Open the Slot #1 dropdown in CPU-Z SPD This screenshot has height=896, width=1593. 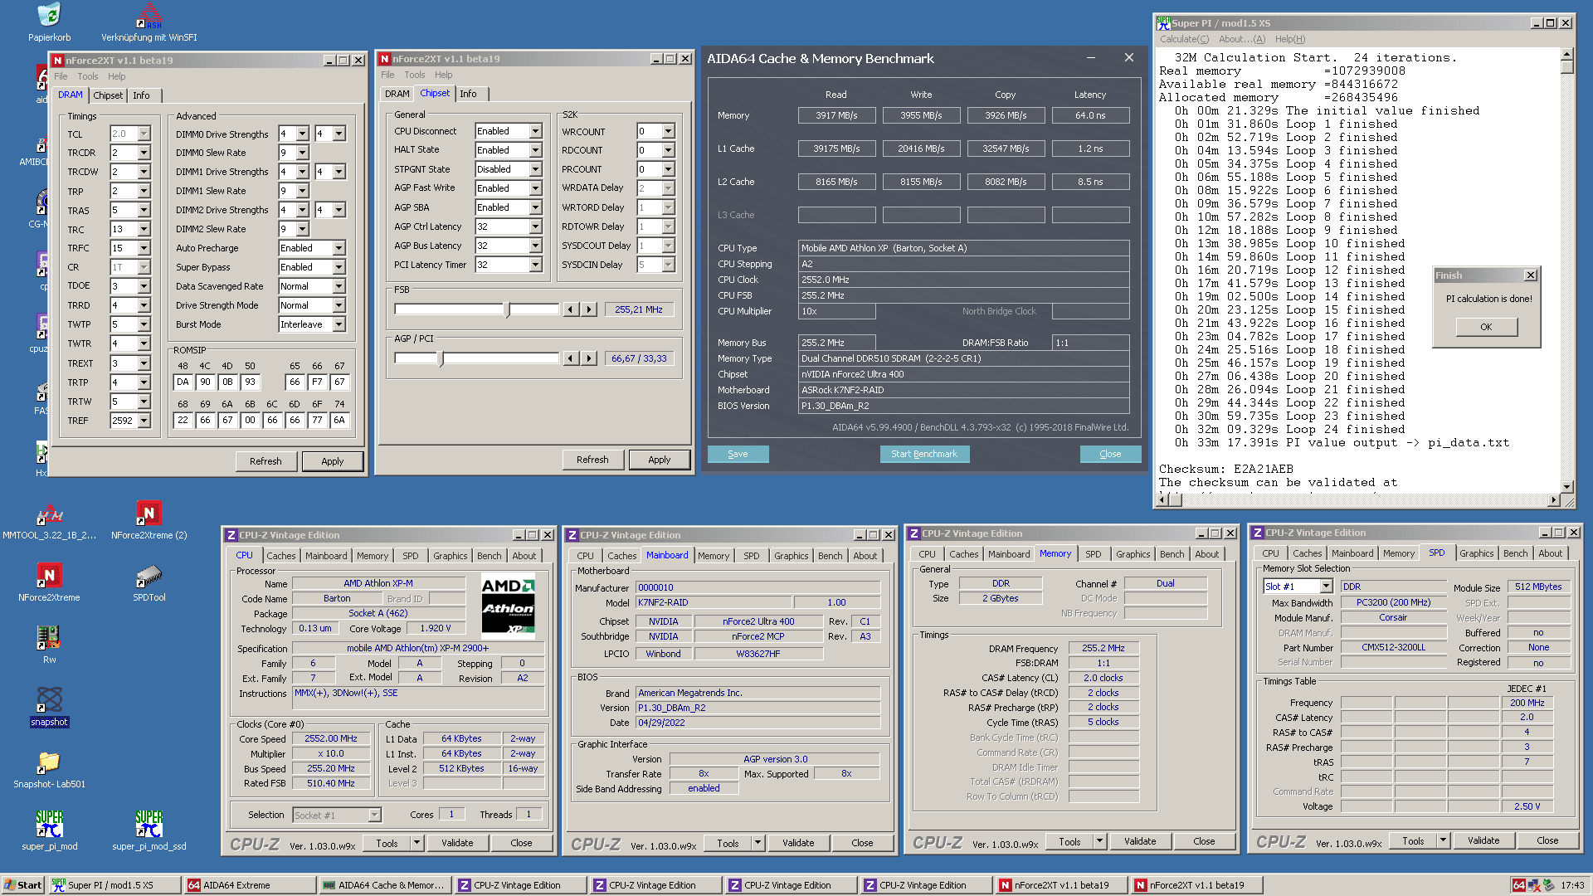pyautogui.click(x=1326, y=587)
